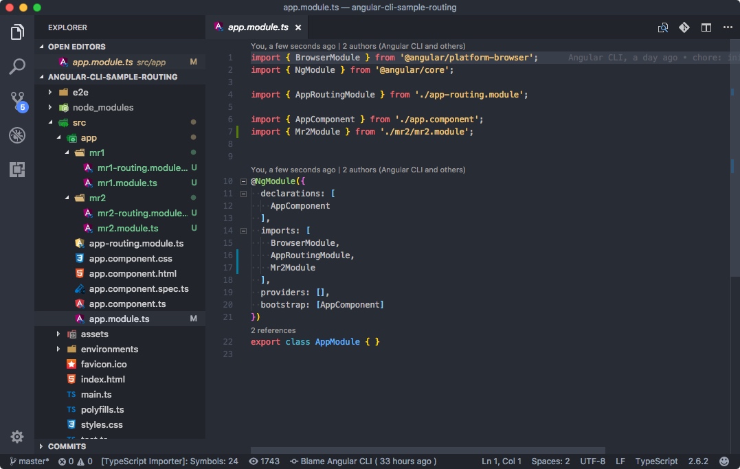Click the Blame Angular CLI status entry

pos(363,461)
